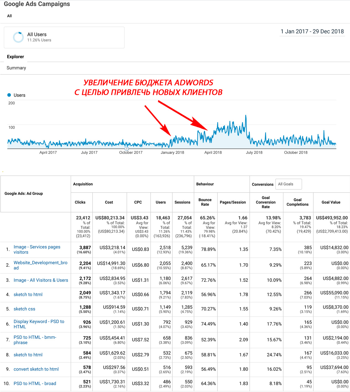Sort by CPC column header

point(138,202)
